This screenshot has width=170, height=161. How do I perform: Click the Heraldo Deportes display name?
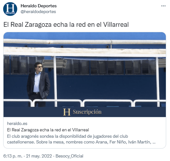pyautogui.click(x=39, y=6)
